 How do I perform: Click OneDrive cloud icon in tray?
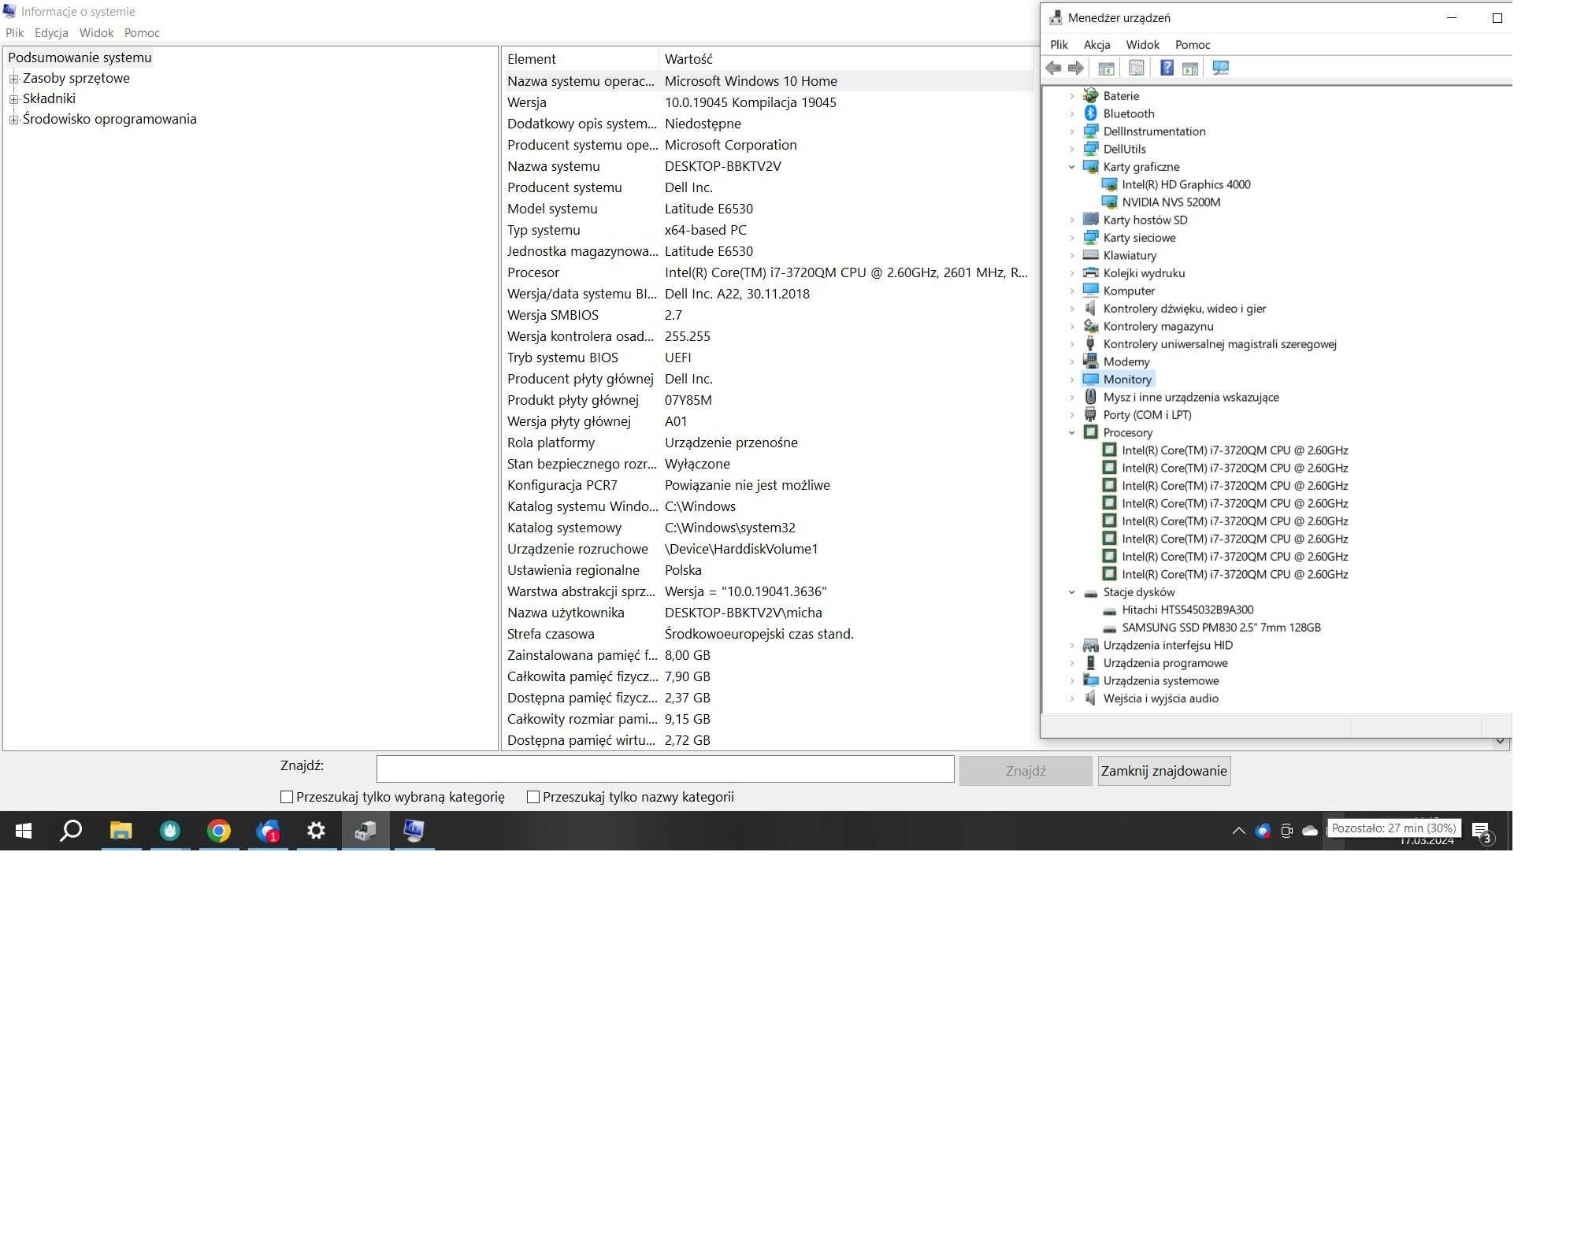tap(1309, 831)
